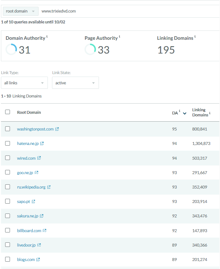Select DA value 95 for washingtonpost.com
This screenshot has width=220, height=269.
[x=174, y=129]
